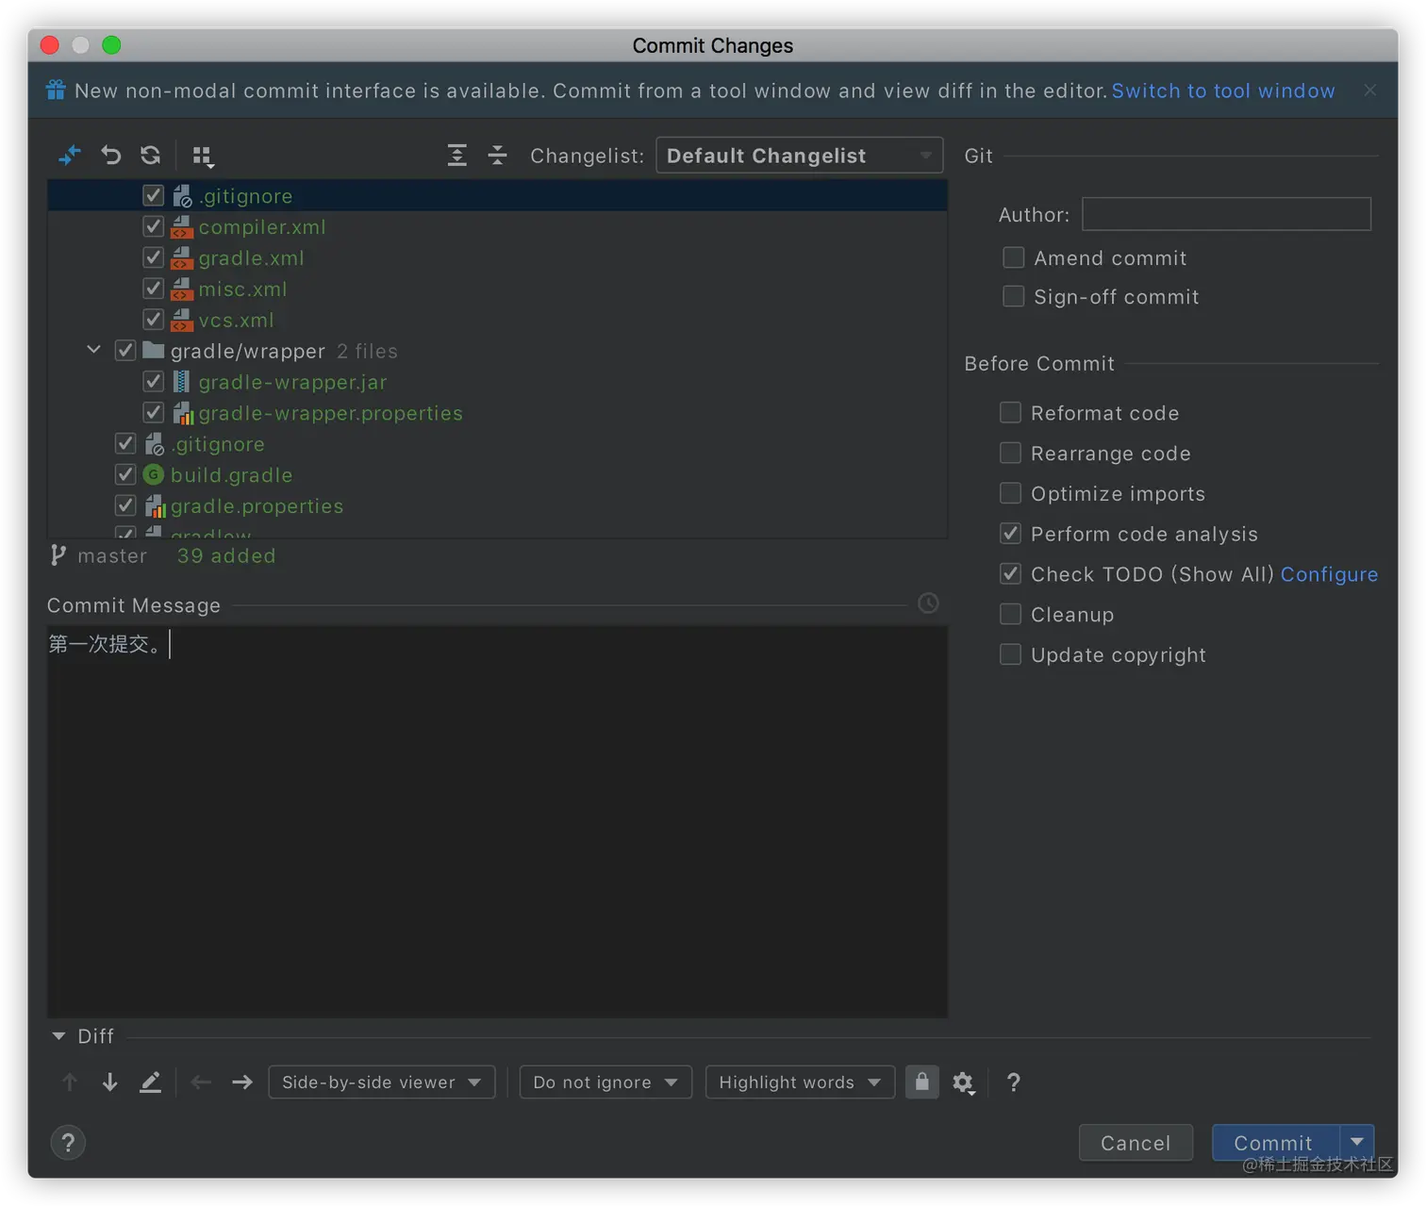
Task: Enable the Optimize imports checkbox
Action: click(x=1010, y=493)
